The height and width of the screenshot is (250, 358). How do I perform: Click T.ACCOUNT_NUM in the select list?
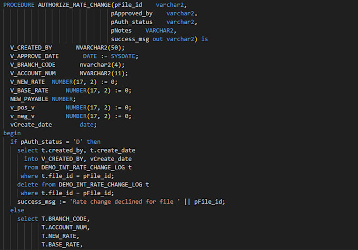pos(64,227)
